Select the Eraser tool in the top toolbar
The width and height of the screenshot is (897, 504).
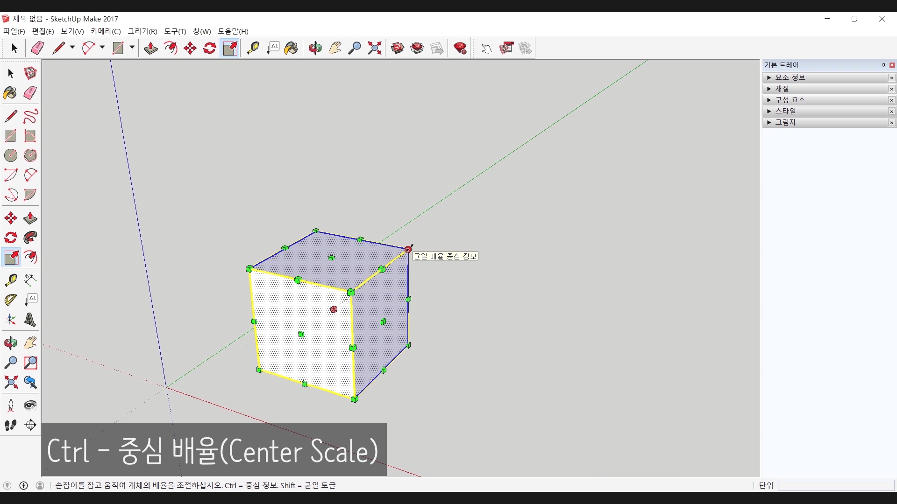coord(37,48)
